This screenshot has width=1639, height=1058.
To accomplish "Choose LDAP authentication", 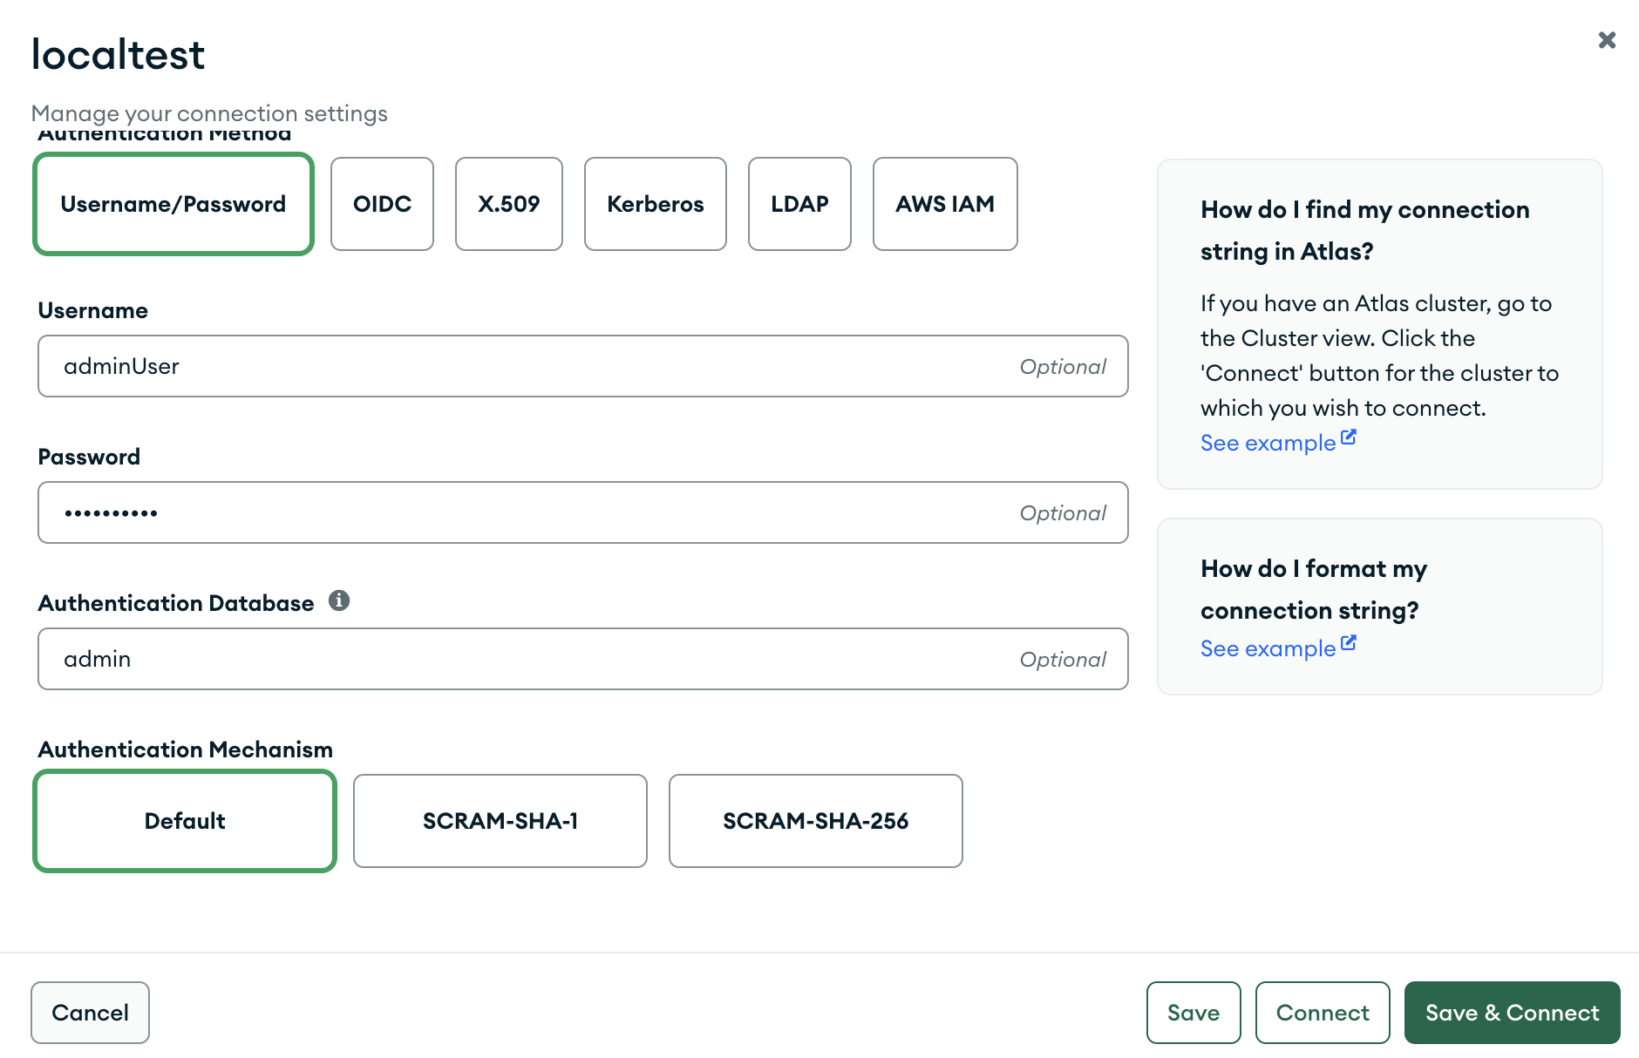I will coord(799,204).
